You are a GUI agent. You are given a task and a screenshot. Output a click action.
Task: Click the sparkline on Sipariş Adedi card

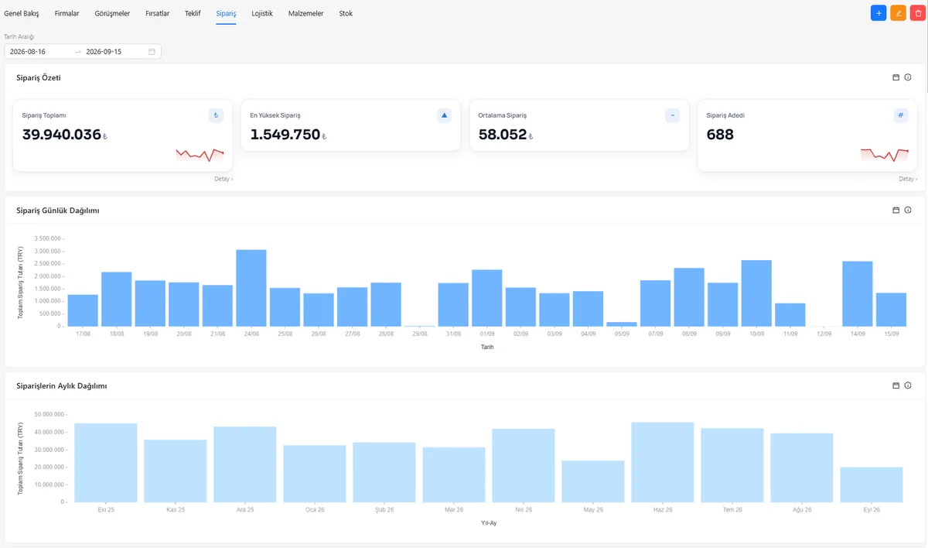coord(885,154)
